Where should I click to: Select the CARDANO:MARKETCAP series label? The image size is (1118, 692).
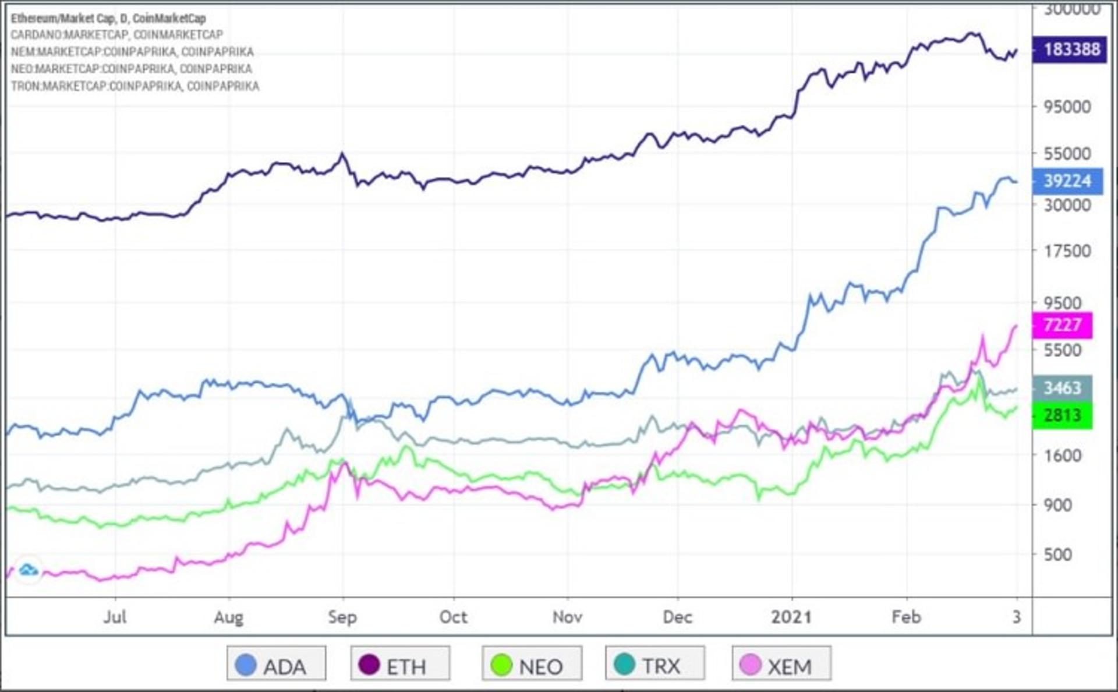pyautogui.click(x=116, y=35)
